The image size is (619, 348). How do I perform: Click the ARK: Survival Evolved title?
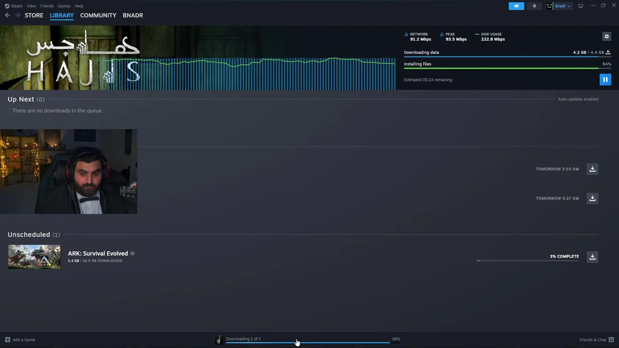[98, 253]
